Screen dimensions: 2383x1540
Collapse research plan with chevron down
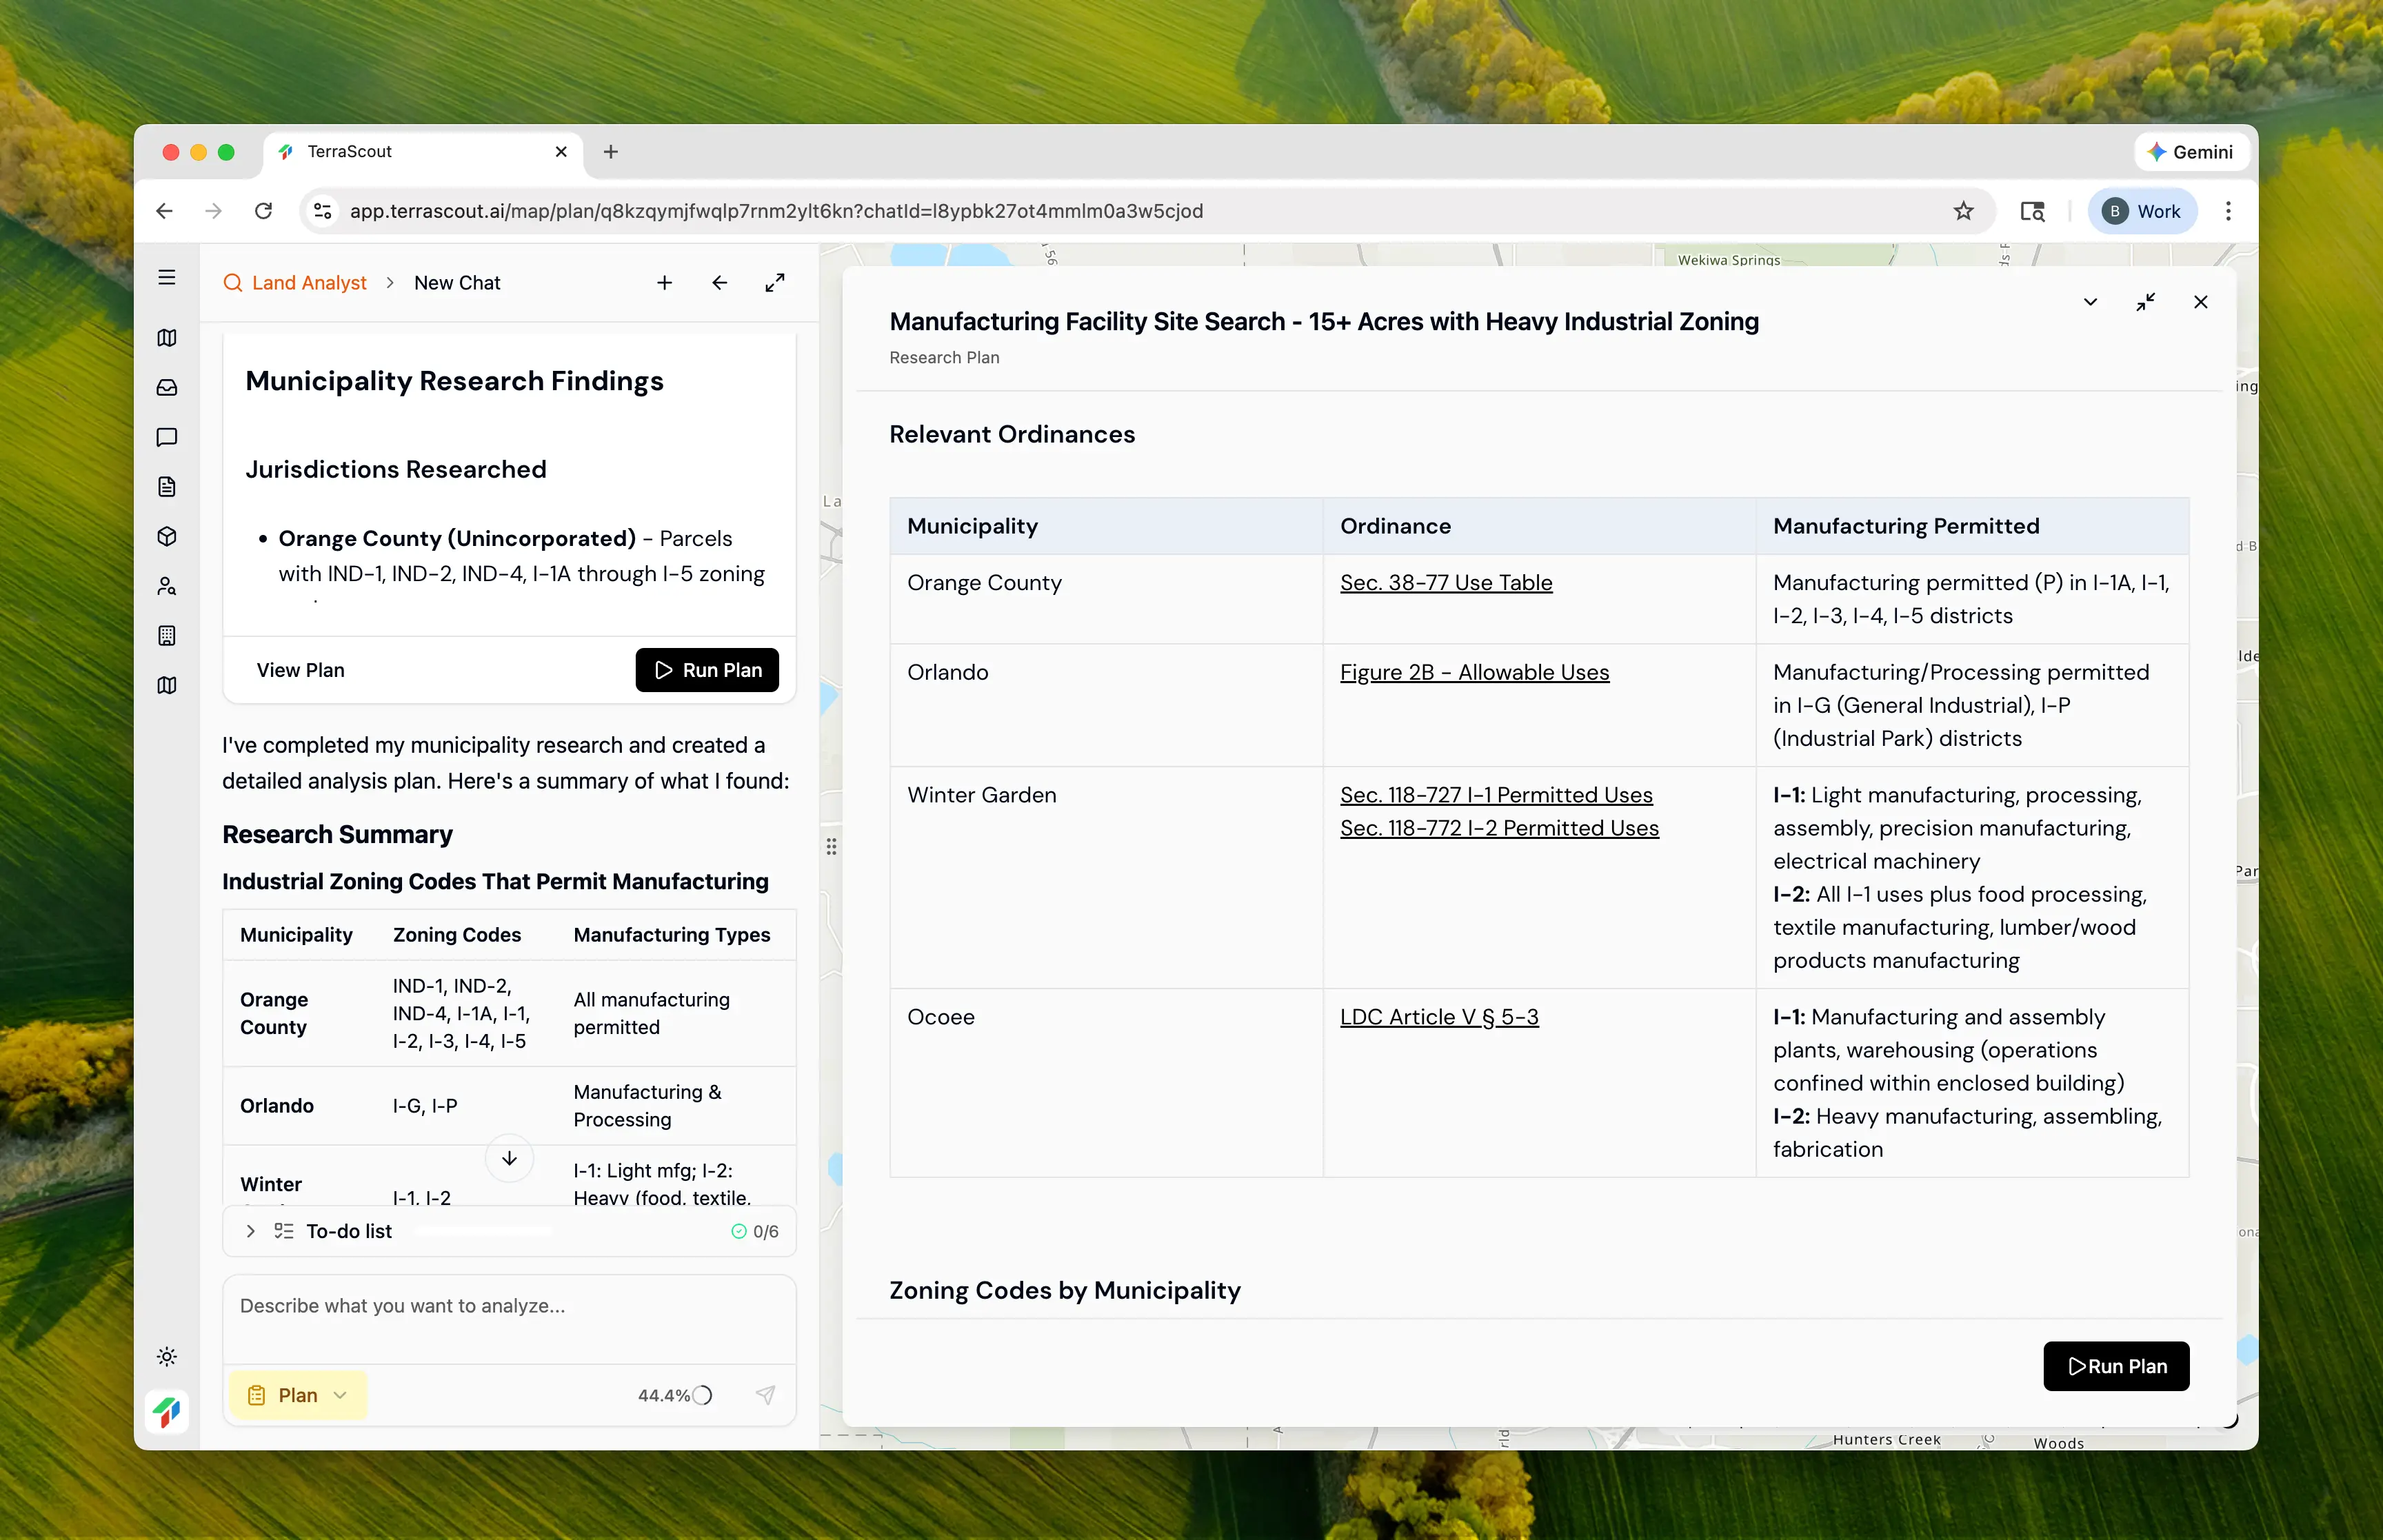[2090, 302]
